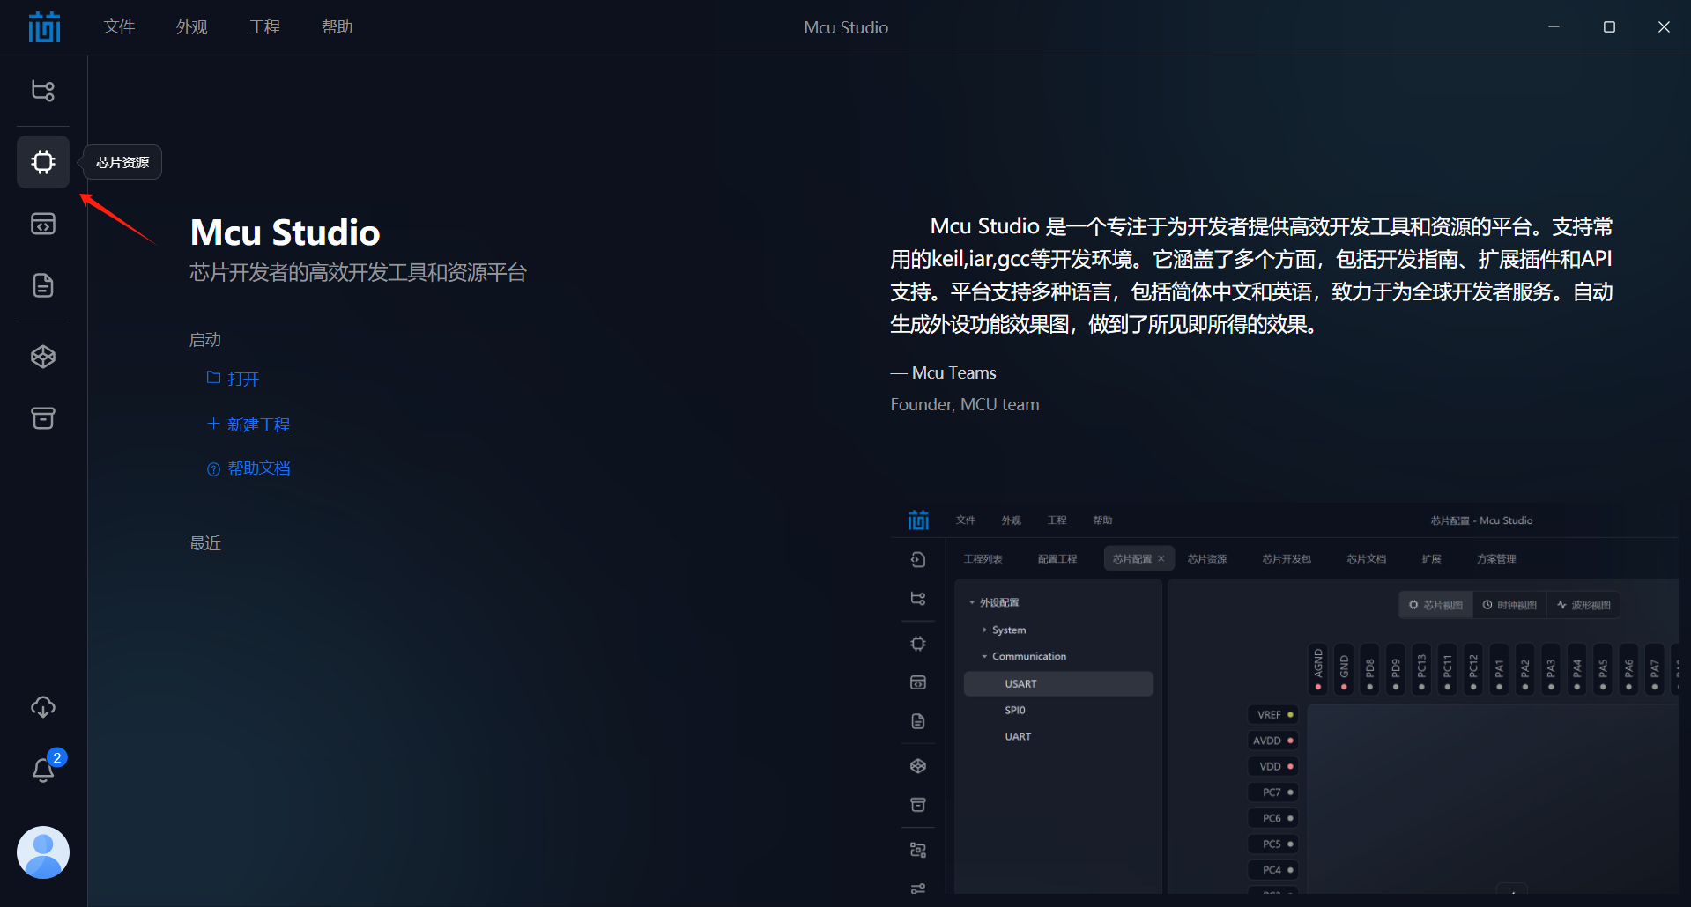Collapse the Communication tree node
Viewport: 1691px width, 907px height.
click(x=985, y=656)
